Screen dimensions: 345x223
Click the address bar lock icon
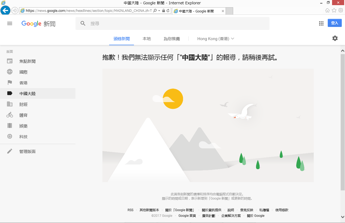pyautogui.click(x=164, y=11)
